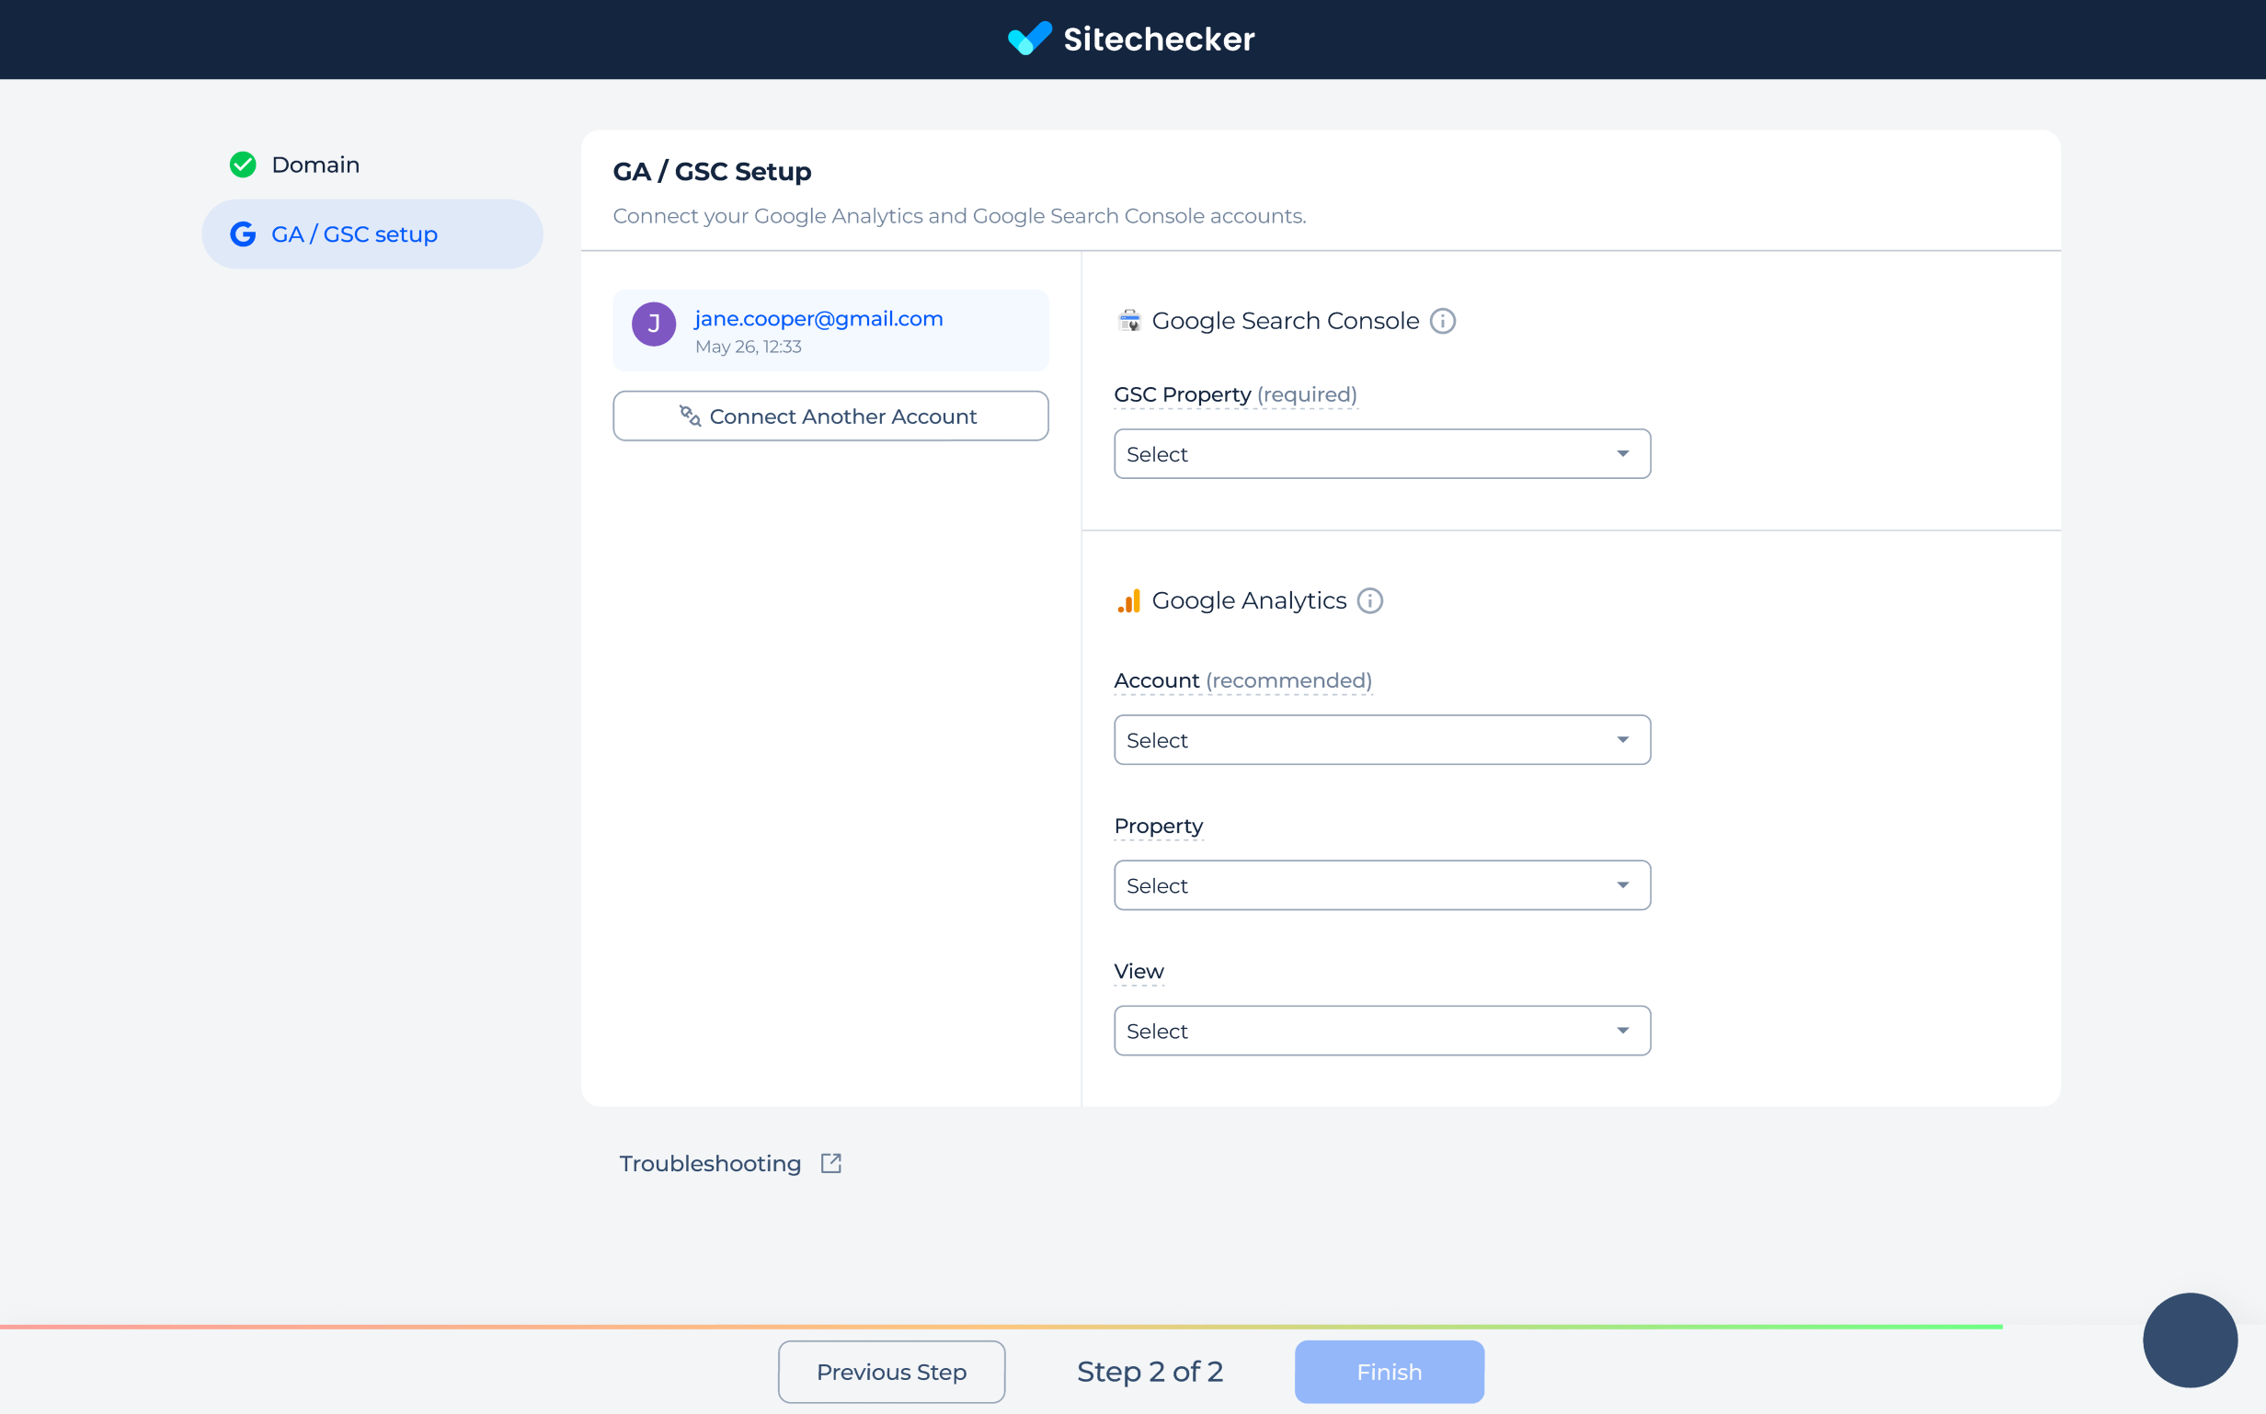Open the Google Search Console info icon
Viewport: 2266px width, 1414px height.
tap(1443, 321)
